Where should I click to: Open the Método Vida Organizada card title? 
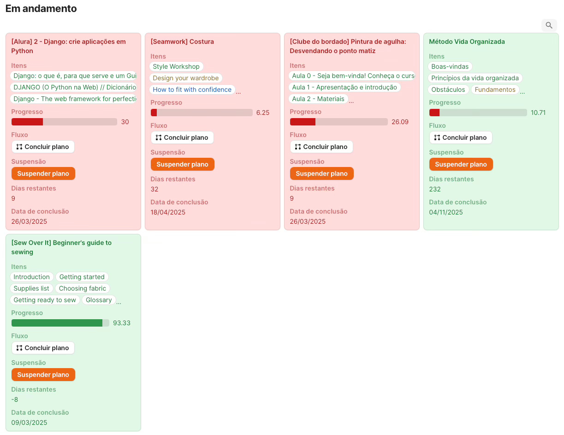[x=467, y=42]
